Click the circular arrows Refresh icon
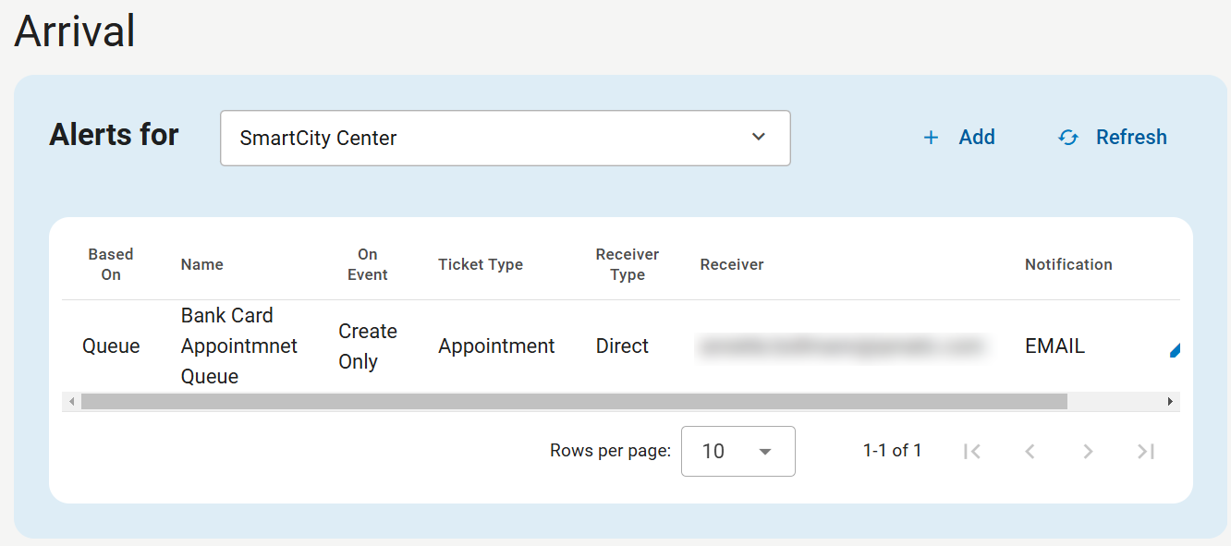1231x546 pixels. (1068, 138)
